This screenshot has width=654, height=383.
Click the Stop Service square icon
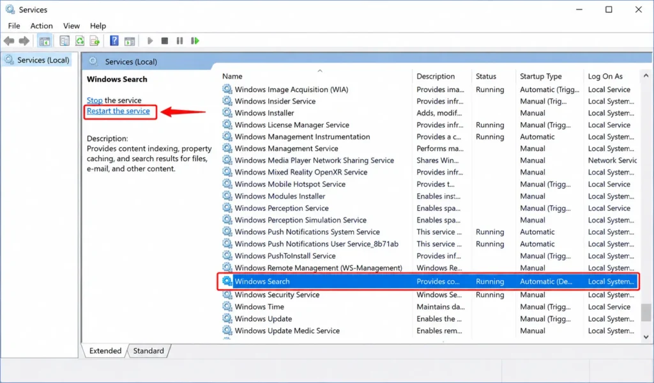pyautogui.click(x=165, y=41)
